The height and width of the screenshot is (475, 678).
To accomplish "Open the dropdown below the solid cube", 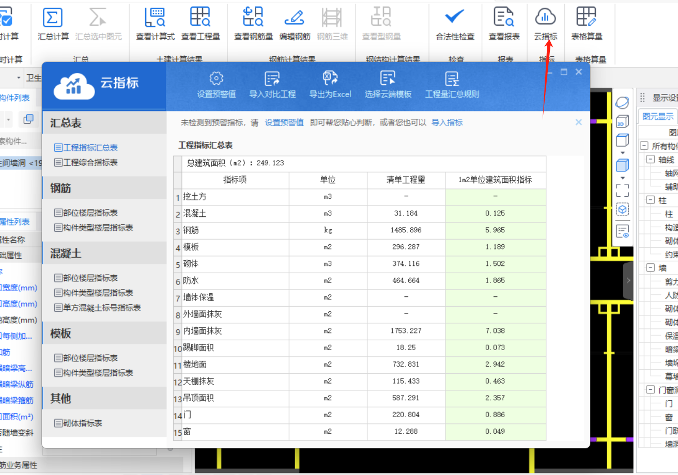I will 623,178.
